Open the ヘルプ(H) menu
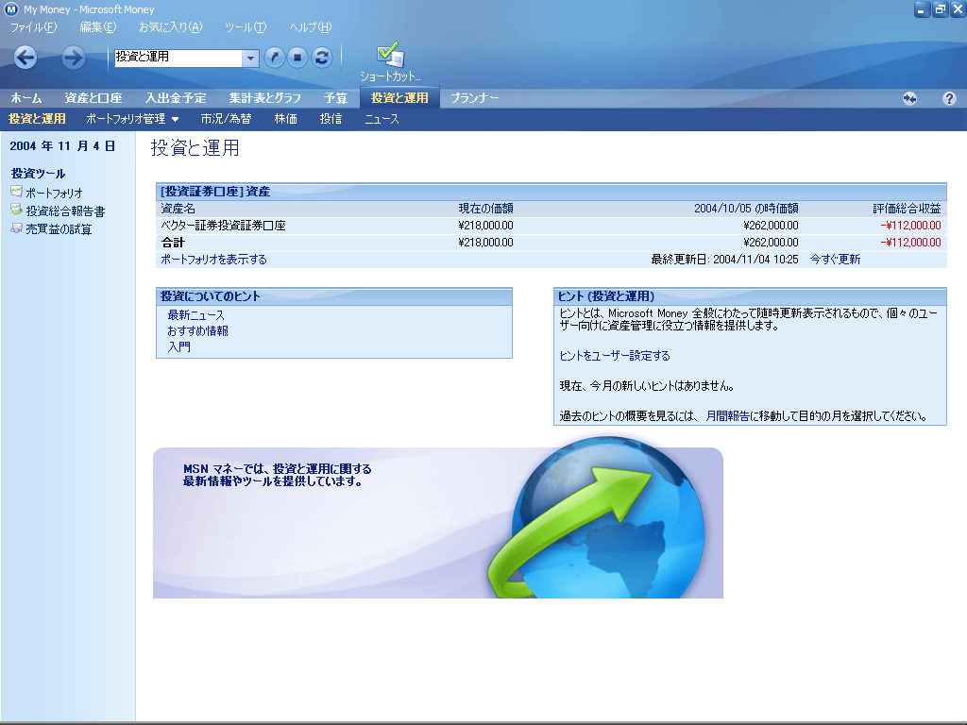This screenshot has width=967, height=725. [310, 27]
